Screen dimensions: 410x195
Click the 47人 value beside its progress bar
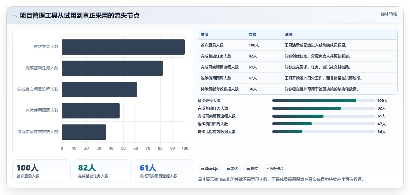pos(382,124)
